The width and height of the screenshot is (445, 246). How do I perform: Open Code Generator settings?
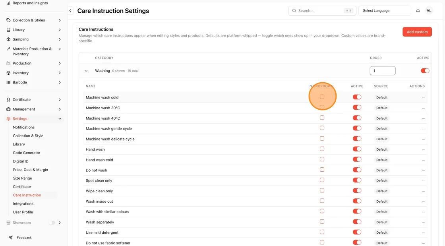26,153
